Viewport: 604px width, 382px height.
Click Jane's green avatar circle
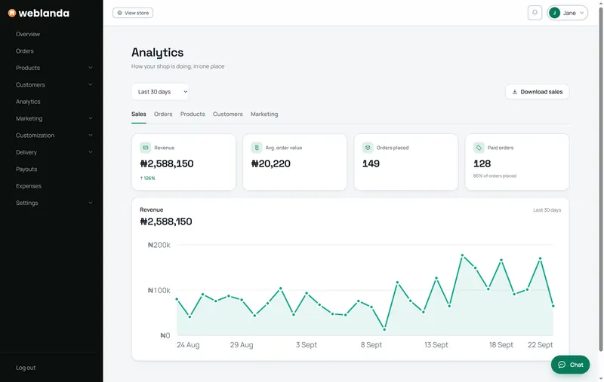(554, 13)
